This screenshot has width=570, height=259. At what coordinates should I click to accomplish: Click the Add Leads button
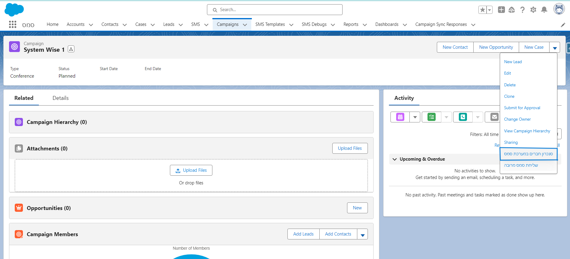coord(303,234)
